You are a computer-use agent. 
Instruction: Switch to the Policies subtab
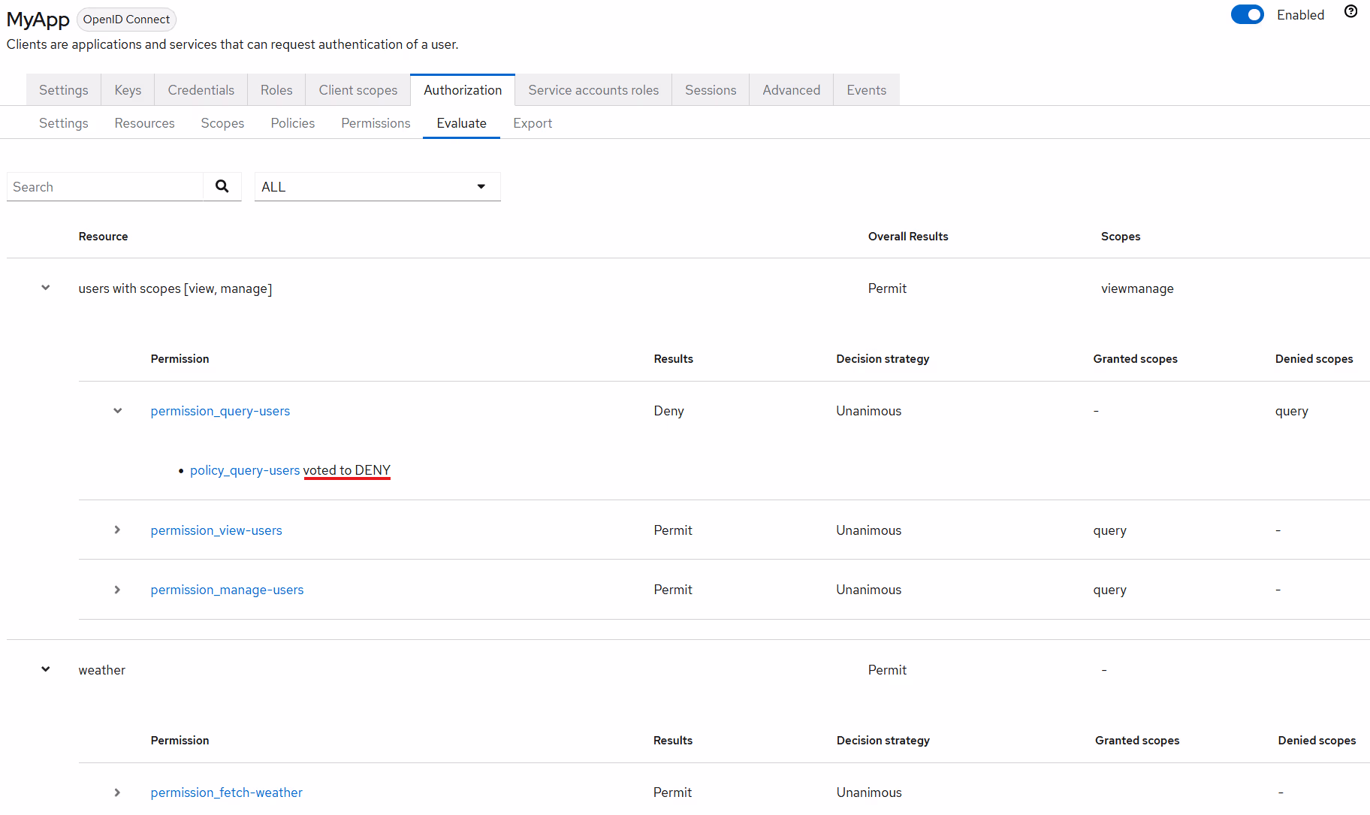[292, 122]
